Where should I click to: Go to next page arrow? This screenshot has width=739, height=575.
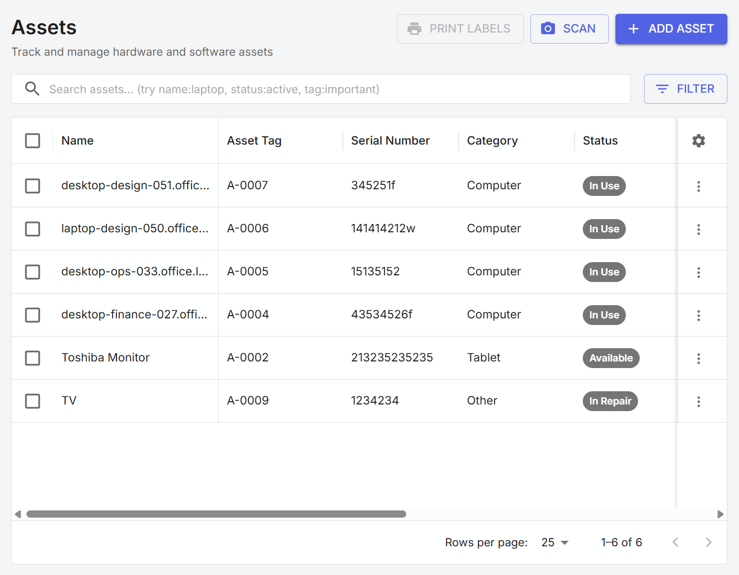point(708,542)
